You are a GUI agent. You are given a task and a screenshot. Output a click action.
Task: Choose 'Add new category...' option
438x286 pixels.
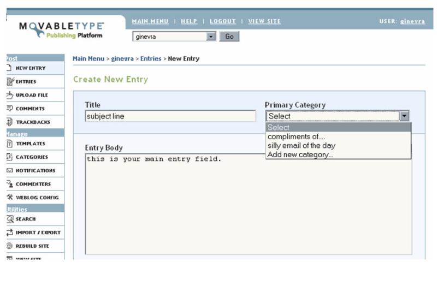tap(338, 154)
